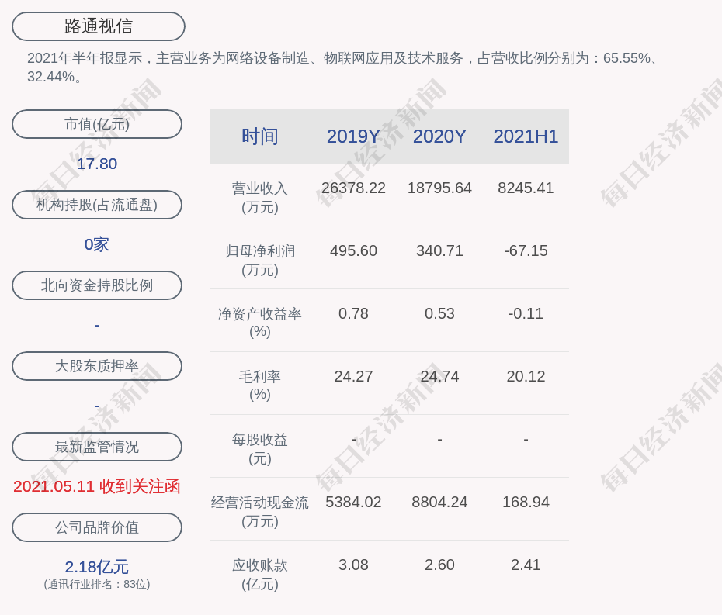Select the 2021H1 net profit value -67.15

[526, 250]
